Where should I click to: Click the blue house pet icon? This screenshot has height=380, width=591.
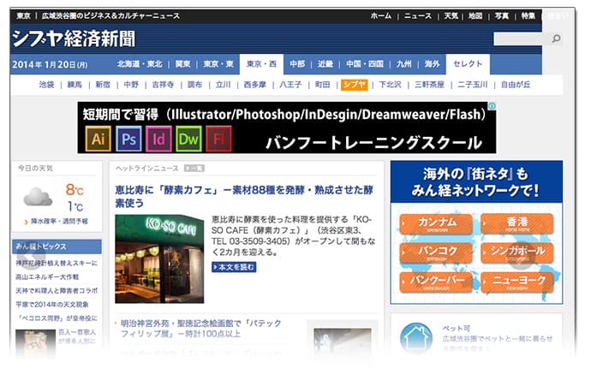coord(416,338)
